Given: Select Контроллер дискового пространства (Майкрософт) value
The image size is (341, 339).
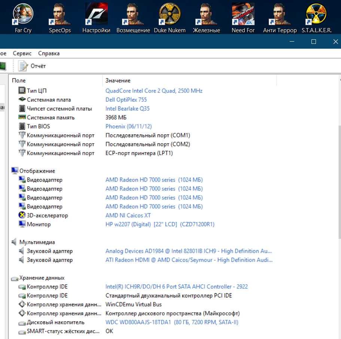Looking at the screenshot, I should pyautogui.click(x=173, y=313).
